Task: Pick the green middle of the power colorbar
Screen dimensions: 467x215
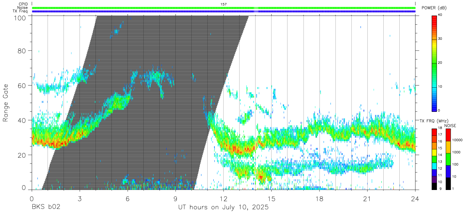Action: 434,63
